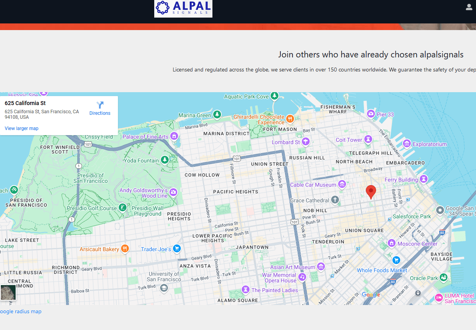
Task: Click the COW HOLLOW map label
Action: (202, 175)
